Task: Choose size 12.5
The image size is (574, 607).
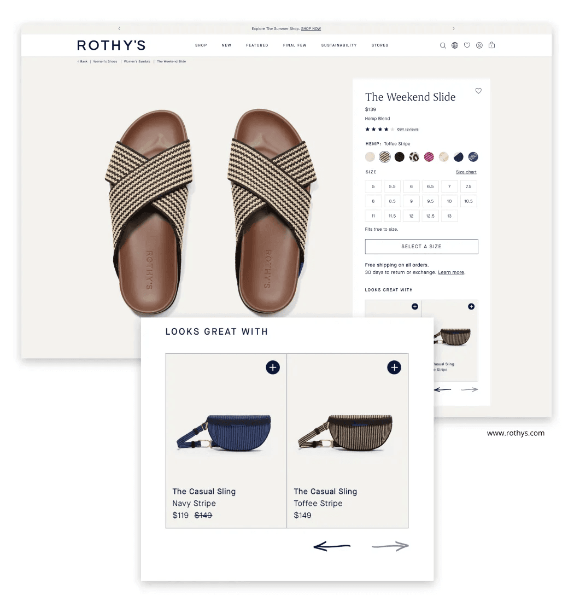Action: [x=430, y=216]
